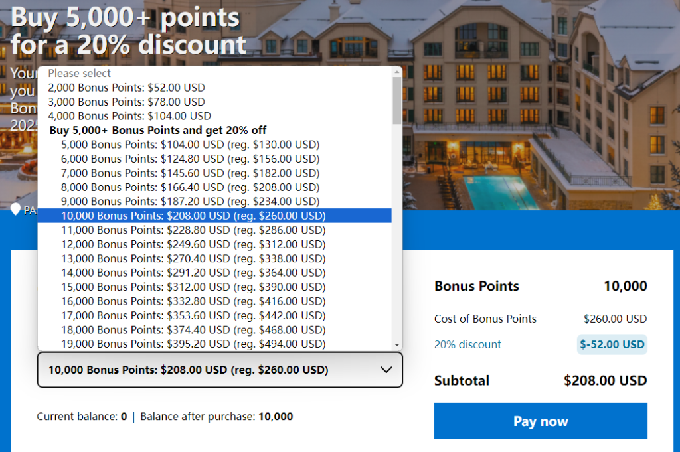Viewport: 680px width, 452px height.
Task: Click the $-52.00 USD discount badge
Action: pyautogui.click(x=612, y=344)
